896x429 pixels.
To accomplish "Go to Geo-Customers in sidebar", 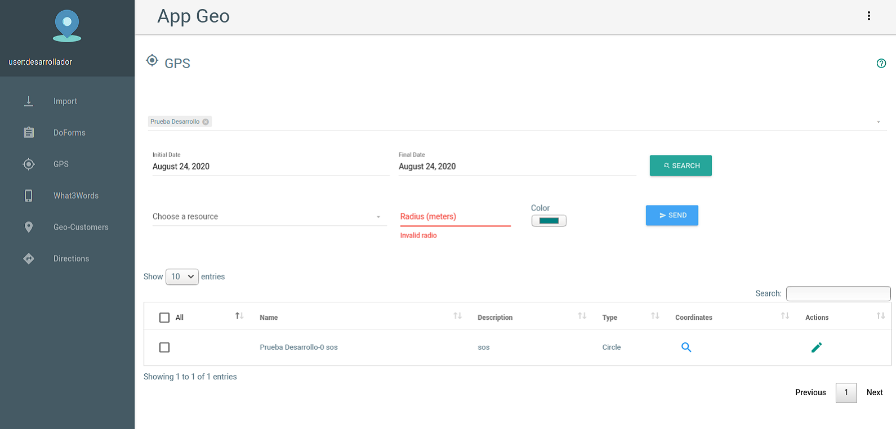I will click(81, 227).
